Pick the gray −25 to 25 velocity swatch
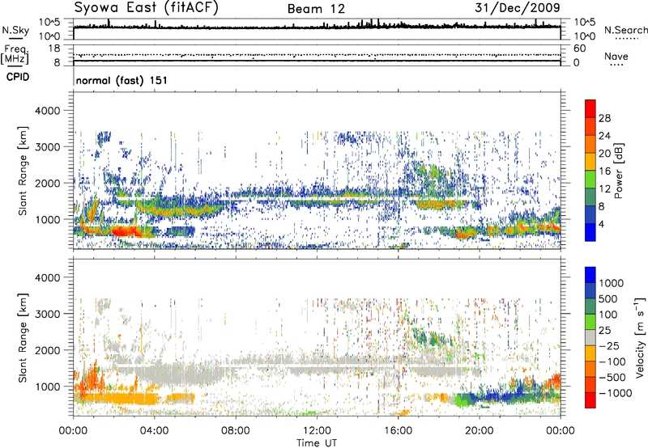 coord(590,338)
